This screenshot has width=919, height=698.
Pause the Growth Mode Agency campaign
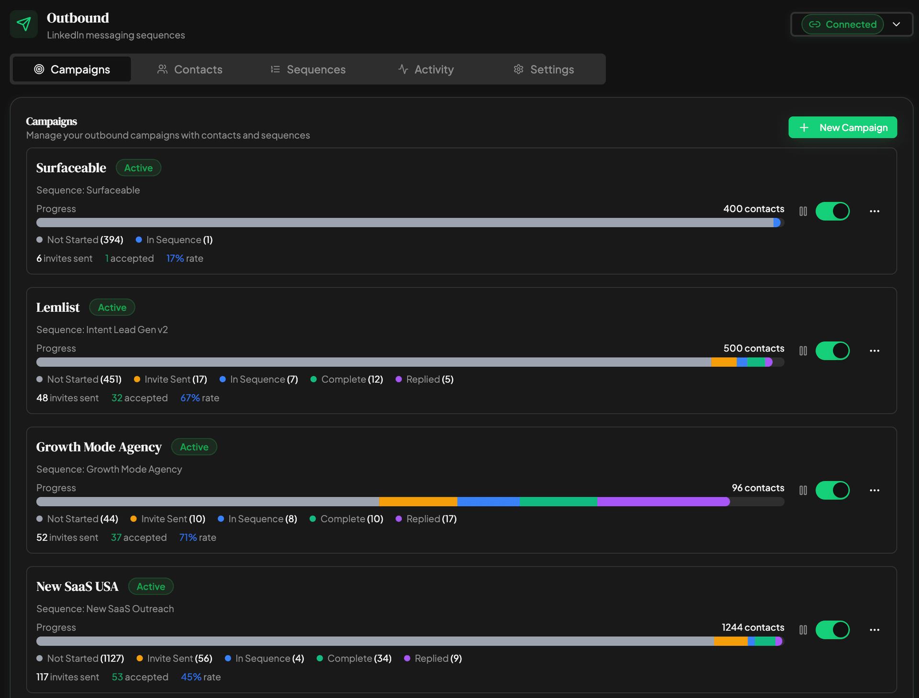[803, 490]
